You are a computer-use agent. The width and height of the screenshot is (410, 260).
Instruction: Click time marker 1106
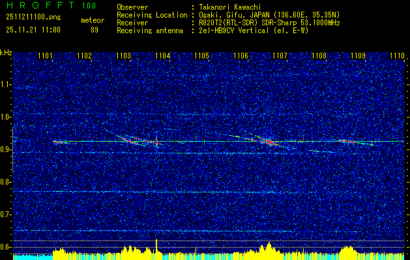point(241,56)
